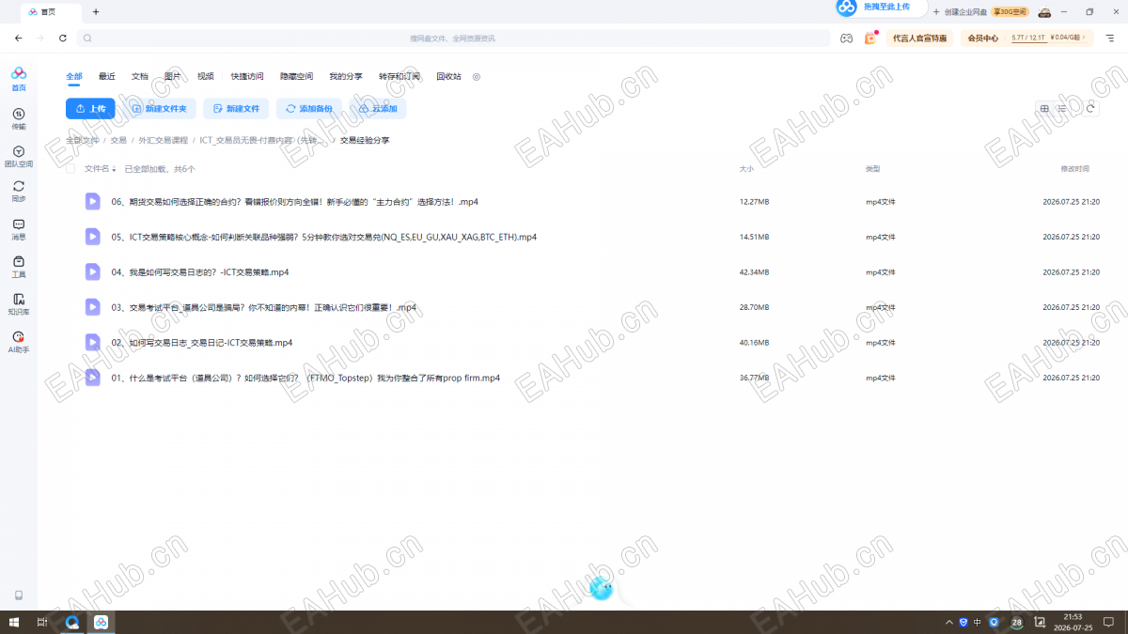Select the 我的分享 tab
1128x634 pixels.
tap(346, 76)
